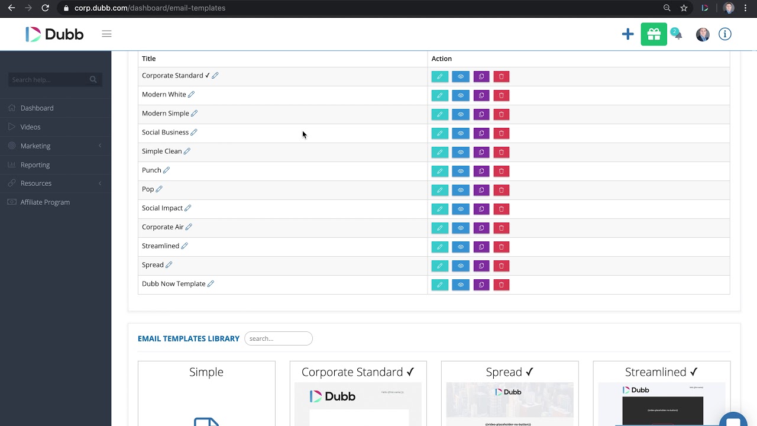757x426 pixels.
Task: Preview the Simple Clean template
Action: 461,152
